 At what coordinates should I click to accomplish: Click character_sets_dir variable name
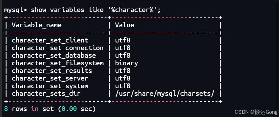coord(46,94)
